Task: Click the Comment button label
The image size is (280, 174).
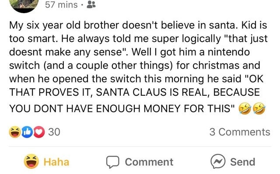Action: [x=149, y=162]
